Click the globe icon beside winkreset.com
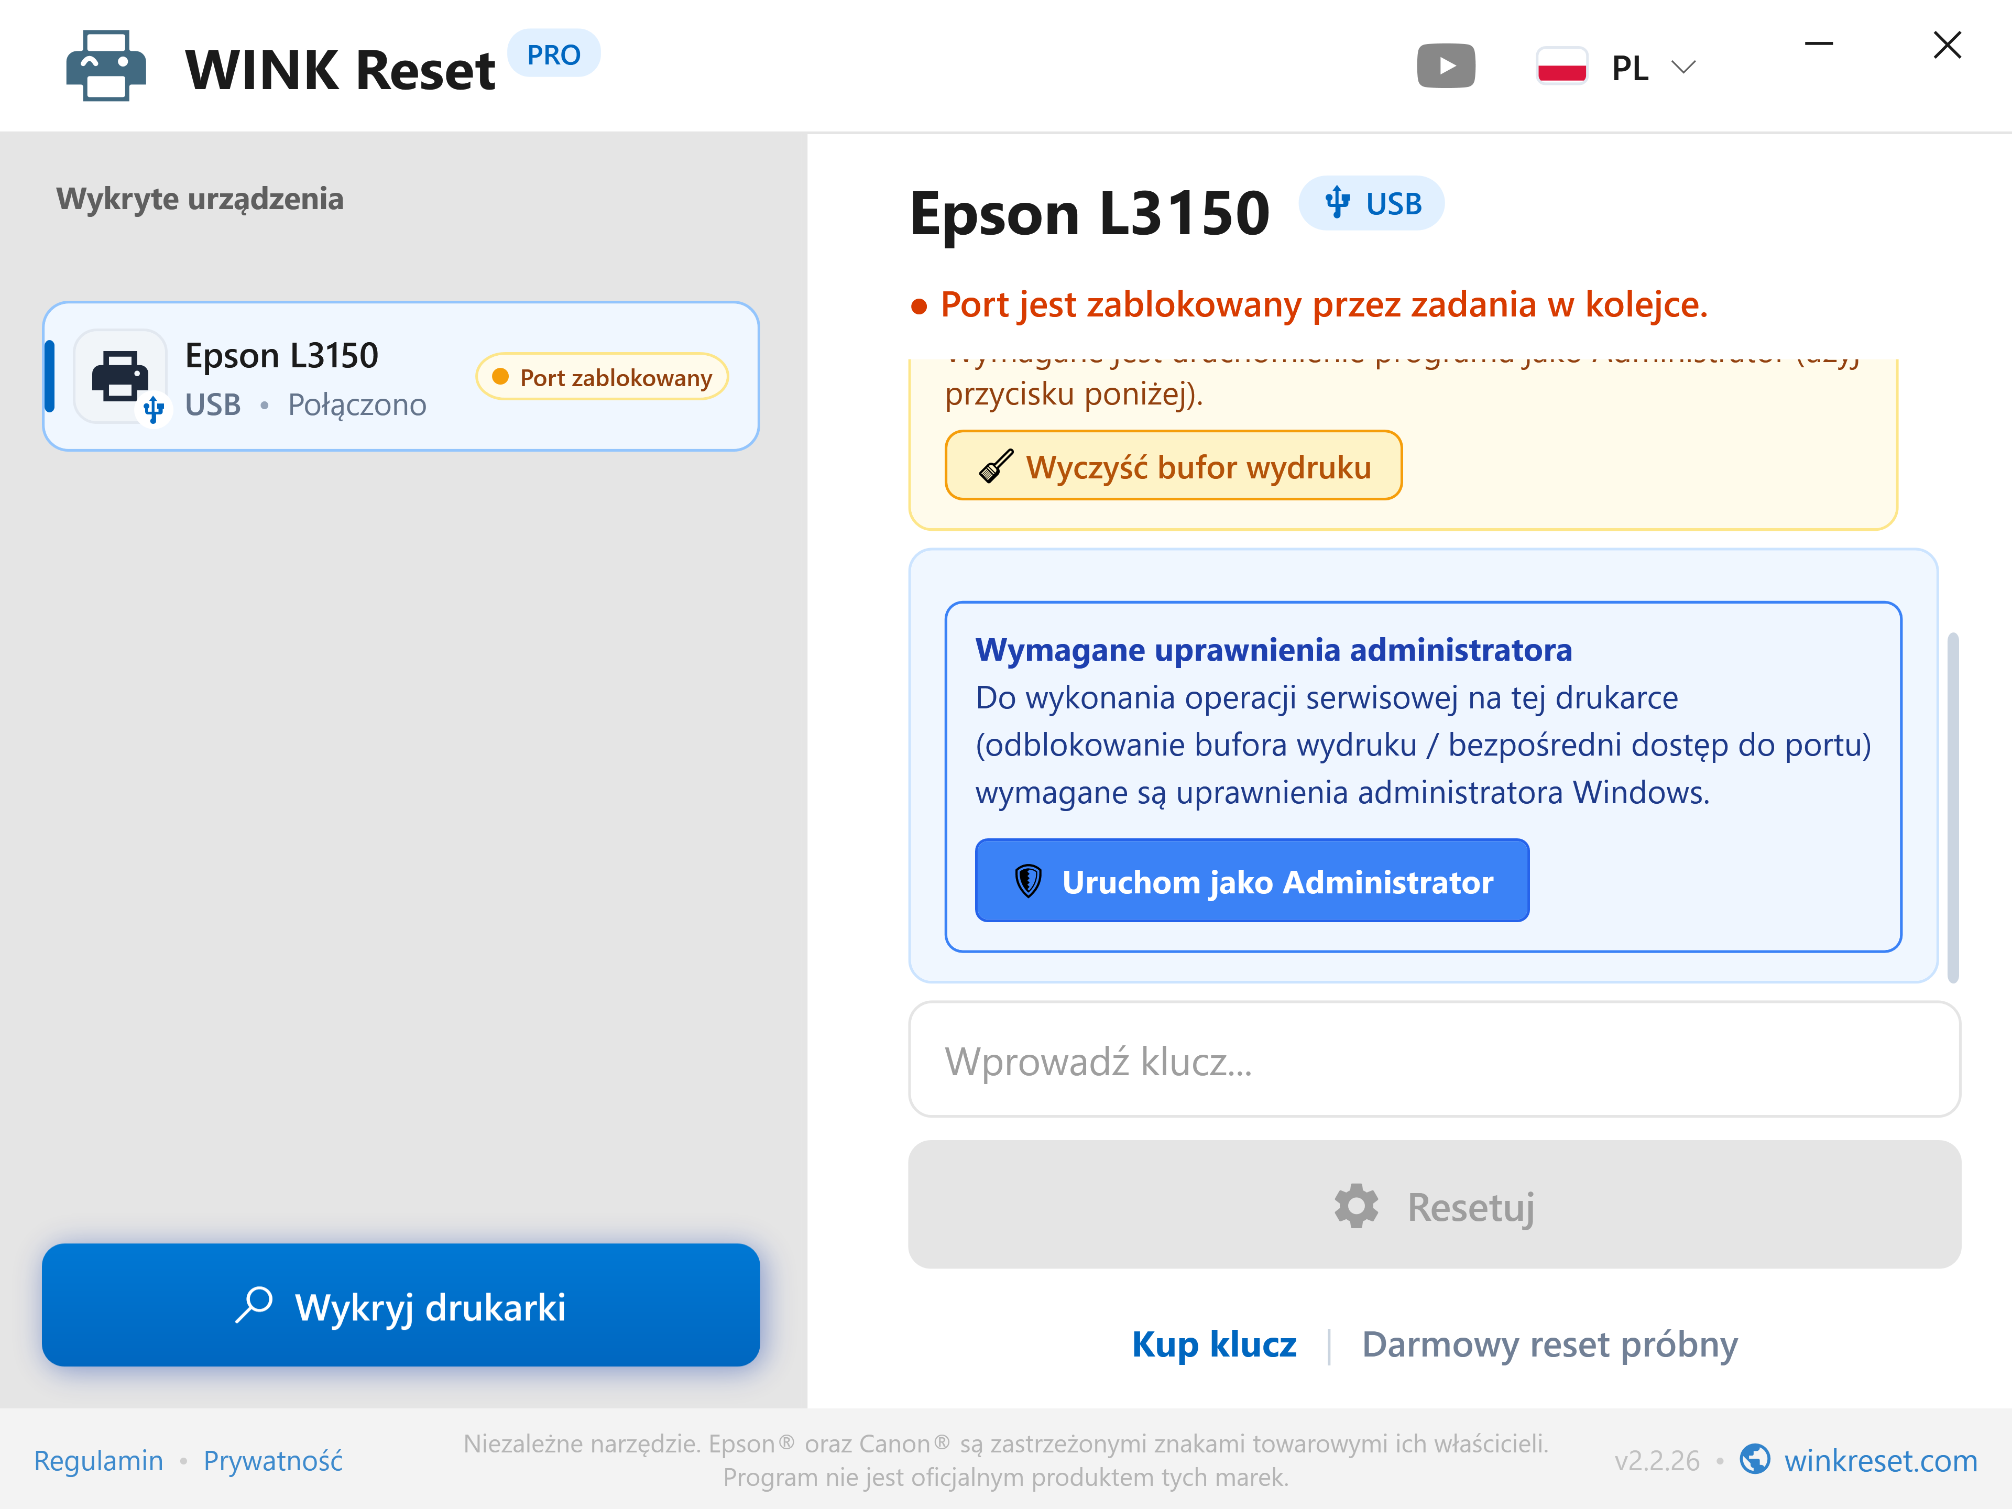This screenshot has width=2012, height=1509. tap(1755, 1459)
